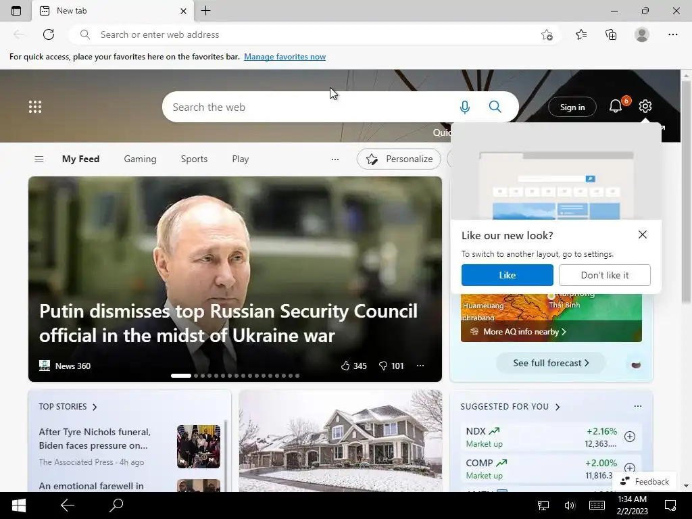Add NDX to the watchlist
The height and width of the screenshot is (519, 692).
(x=630, y=437)
